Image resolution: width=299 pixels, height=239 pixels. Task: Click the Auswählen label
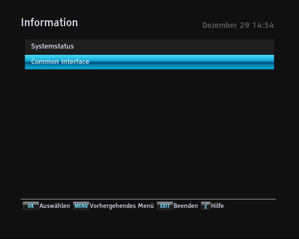click(55, 206)
